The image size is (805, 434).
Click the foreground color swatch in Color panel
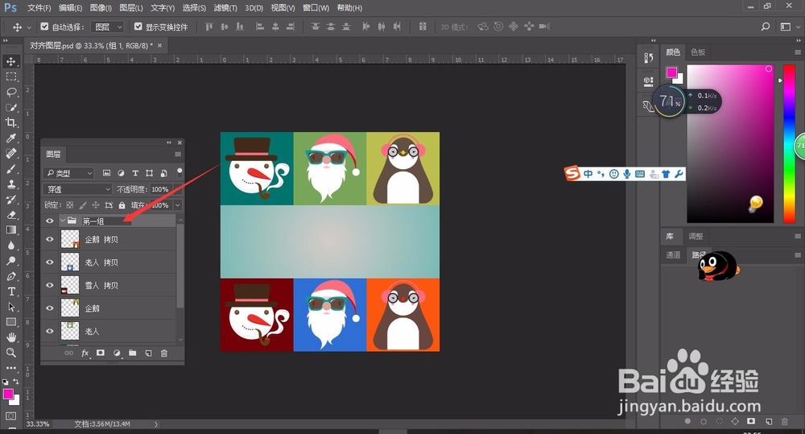671,72
